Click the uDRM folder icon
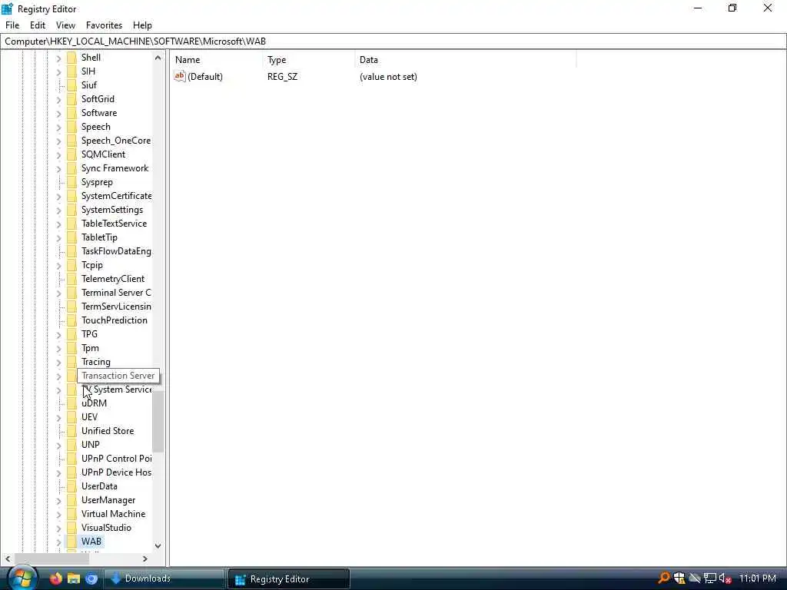This screenshot has width=787, height=590. pos(71,403)
